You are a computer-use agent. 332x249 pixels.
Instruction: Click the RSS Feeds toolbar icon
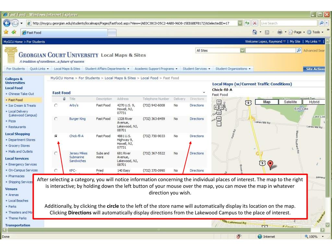click(x=267, y=32)
